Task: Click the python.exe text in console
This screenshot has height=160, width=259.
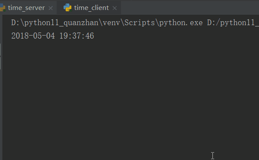Action: click(181, 23)
